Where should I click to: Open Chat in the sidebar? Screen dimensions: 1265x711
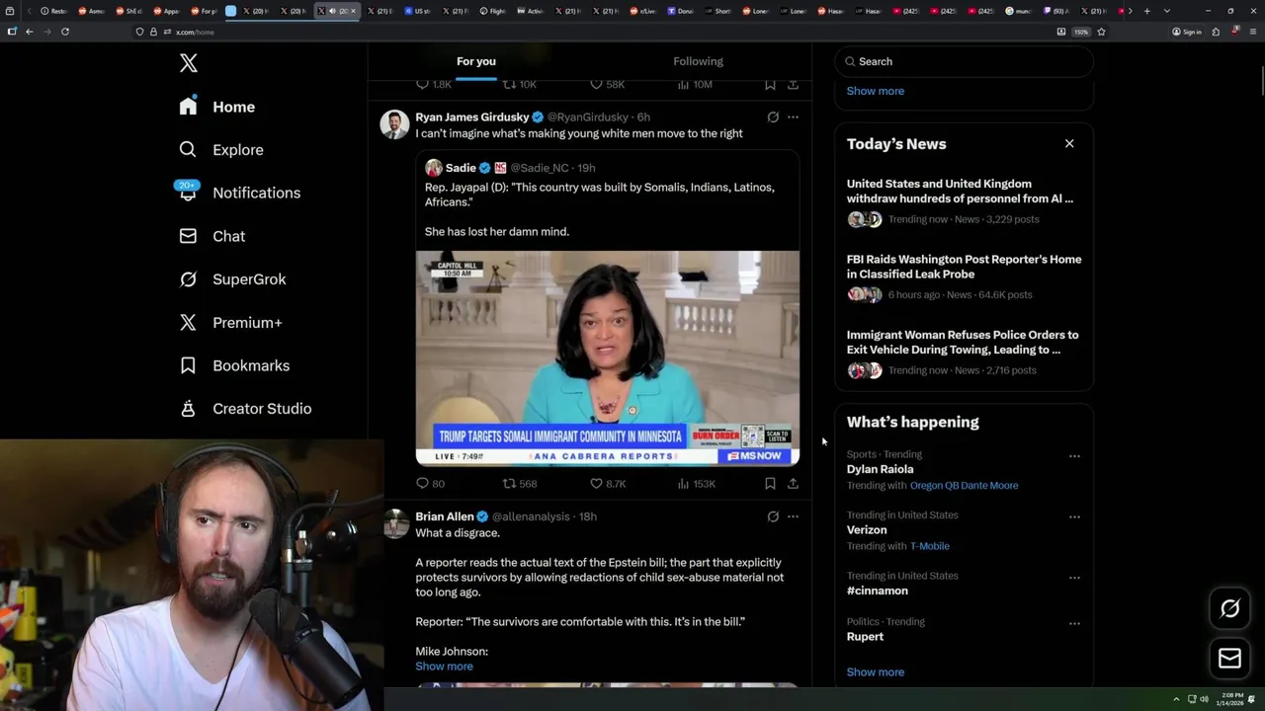pos(211,236)
